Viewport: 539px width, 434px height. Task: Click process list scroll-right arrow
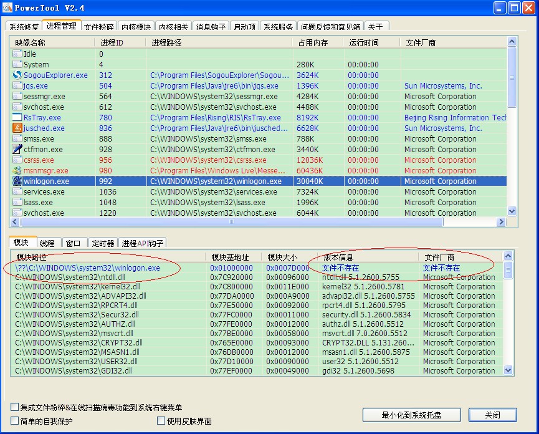tap(501, 222)
